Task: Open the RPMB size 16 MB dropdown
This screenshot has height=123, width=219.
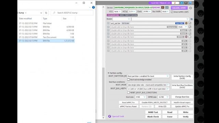Action: point(164,97)
